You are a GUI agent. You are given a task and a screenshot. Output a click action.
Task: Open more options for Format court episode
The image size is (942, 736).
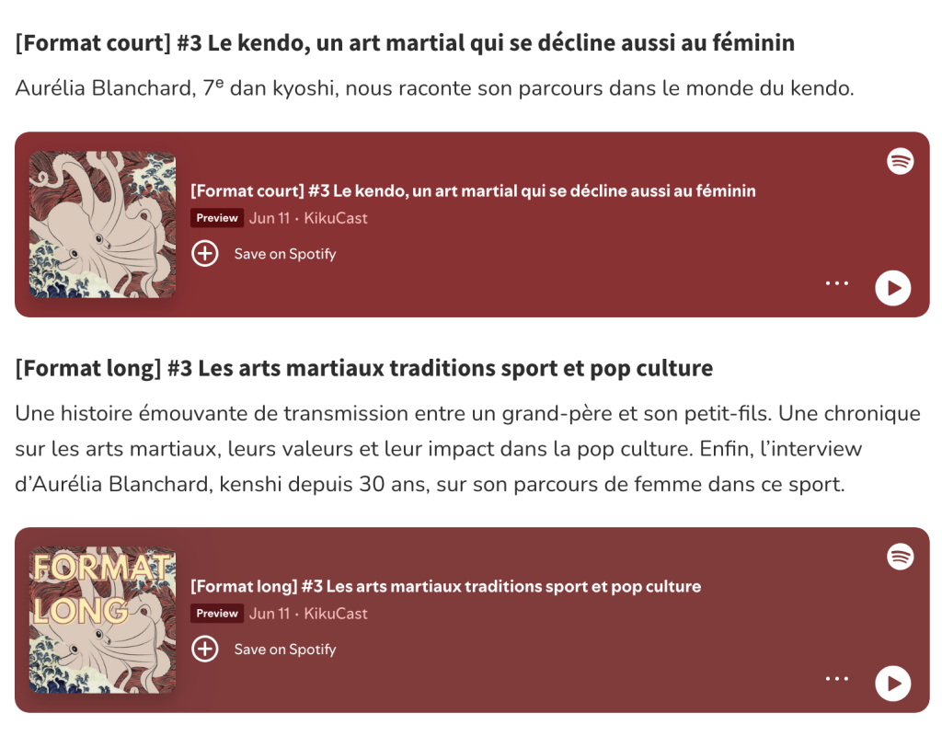point(837,283)
